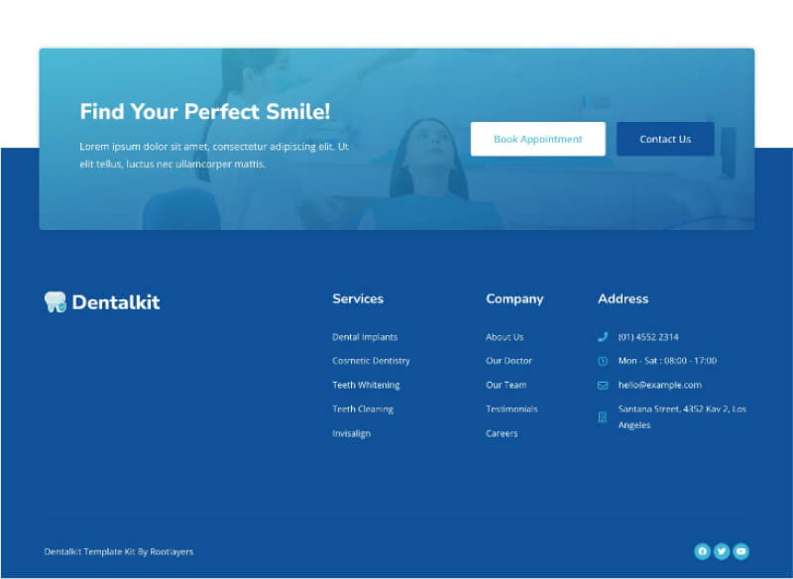
Task: Open the About Us company link
Action: click(505, 337)
